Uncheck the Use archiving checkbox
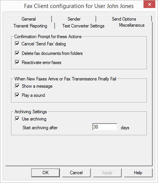The width and height of the screenshot is (158, 183). [x=17, y=119]
